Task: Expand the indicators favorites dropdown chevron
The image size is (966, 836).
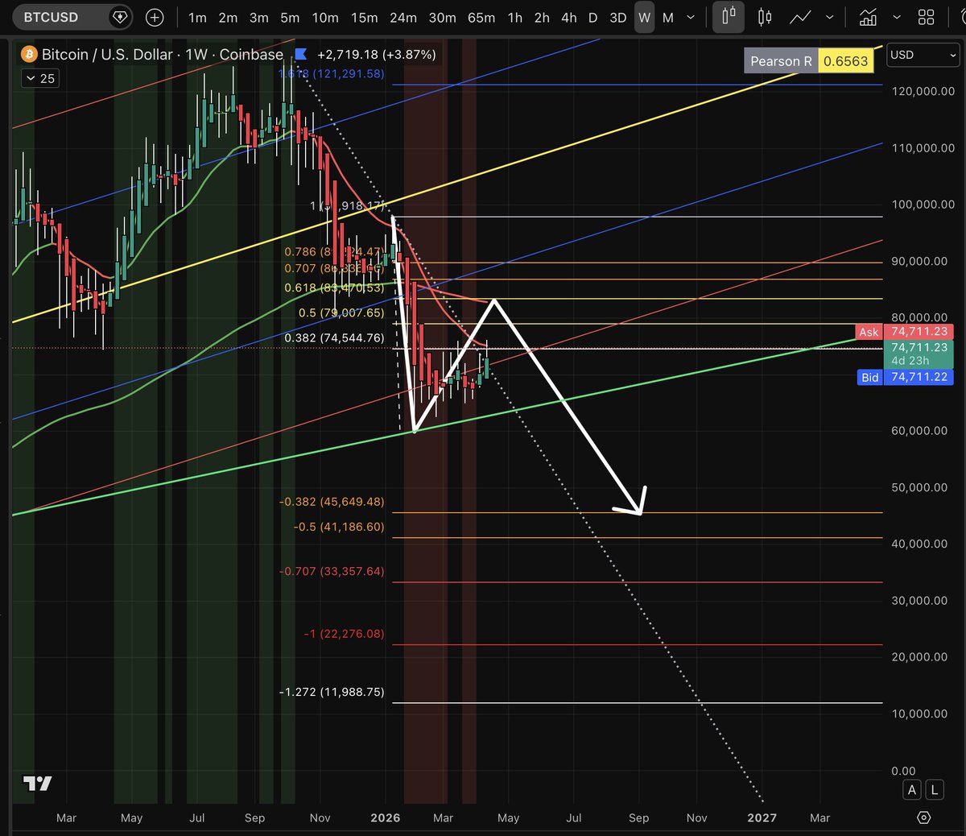Action: (x=897, y=17)
